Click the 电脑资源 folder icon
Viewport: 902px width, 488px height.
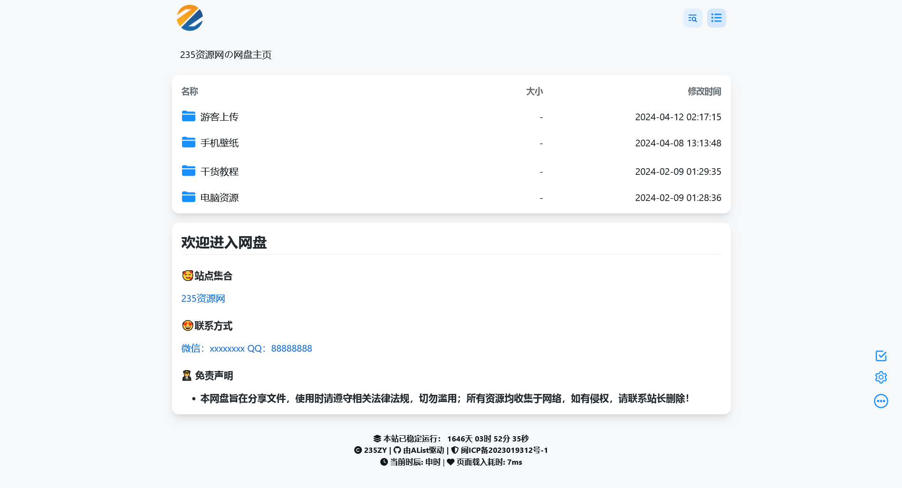[189, 197]
